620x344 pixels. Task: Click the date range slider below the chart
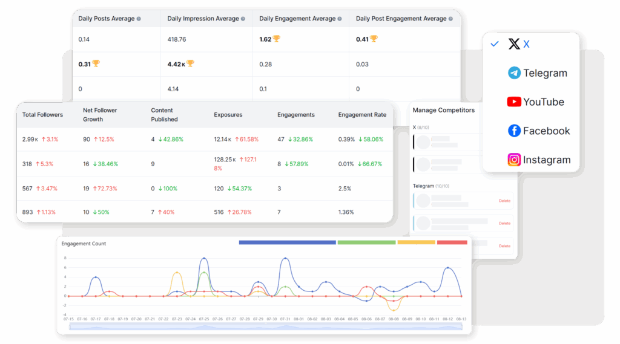tap(270, 326)
